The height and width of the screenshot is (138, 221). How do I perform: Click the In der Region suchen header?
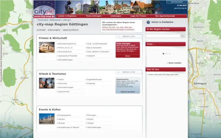pyautogui.click(x=165, y=29)
